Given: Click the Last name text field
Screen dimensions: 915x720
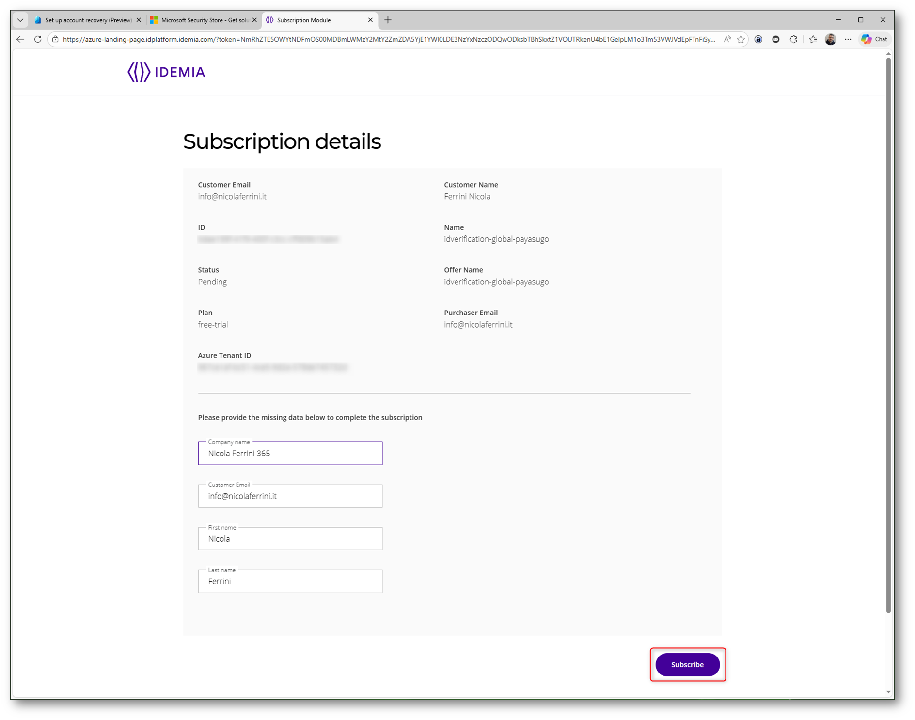Looking at the screenshot, I should (290, 581).
